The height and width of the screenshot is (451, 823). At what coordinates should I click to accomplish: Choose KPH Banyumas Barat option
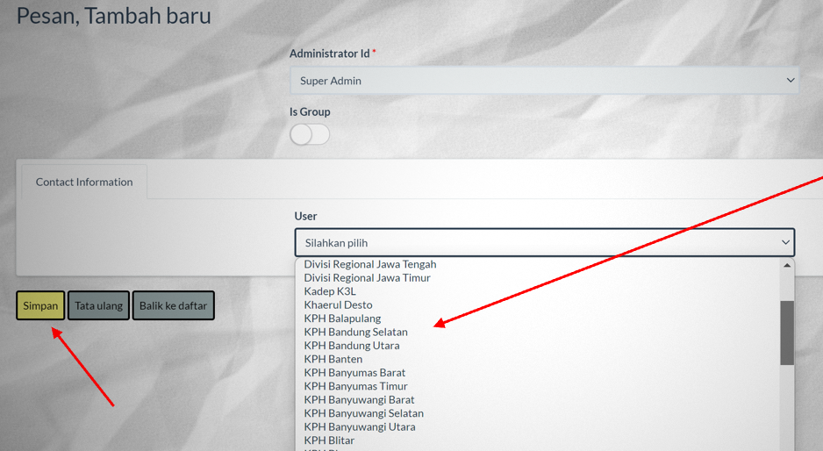(x=354, y=373)
